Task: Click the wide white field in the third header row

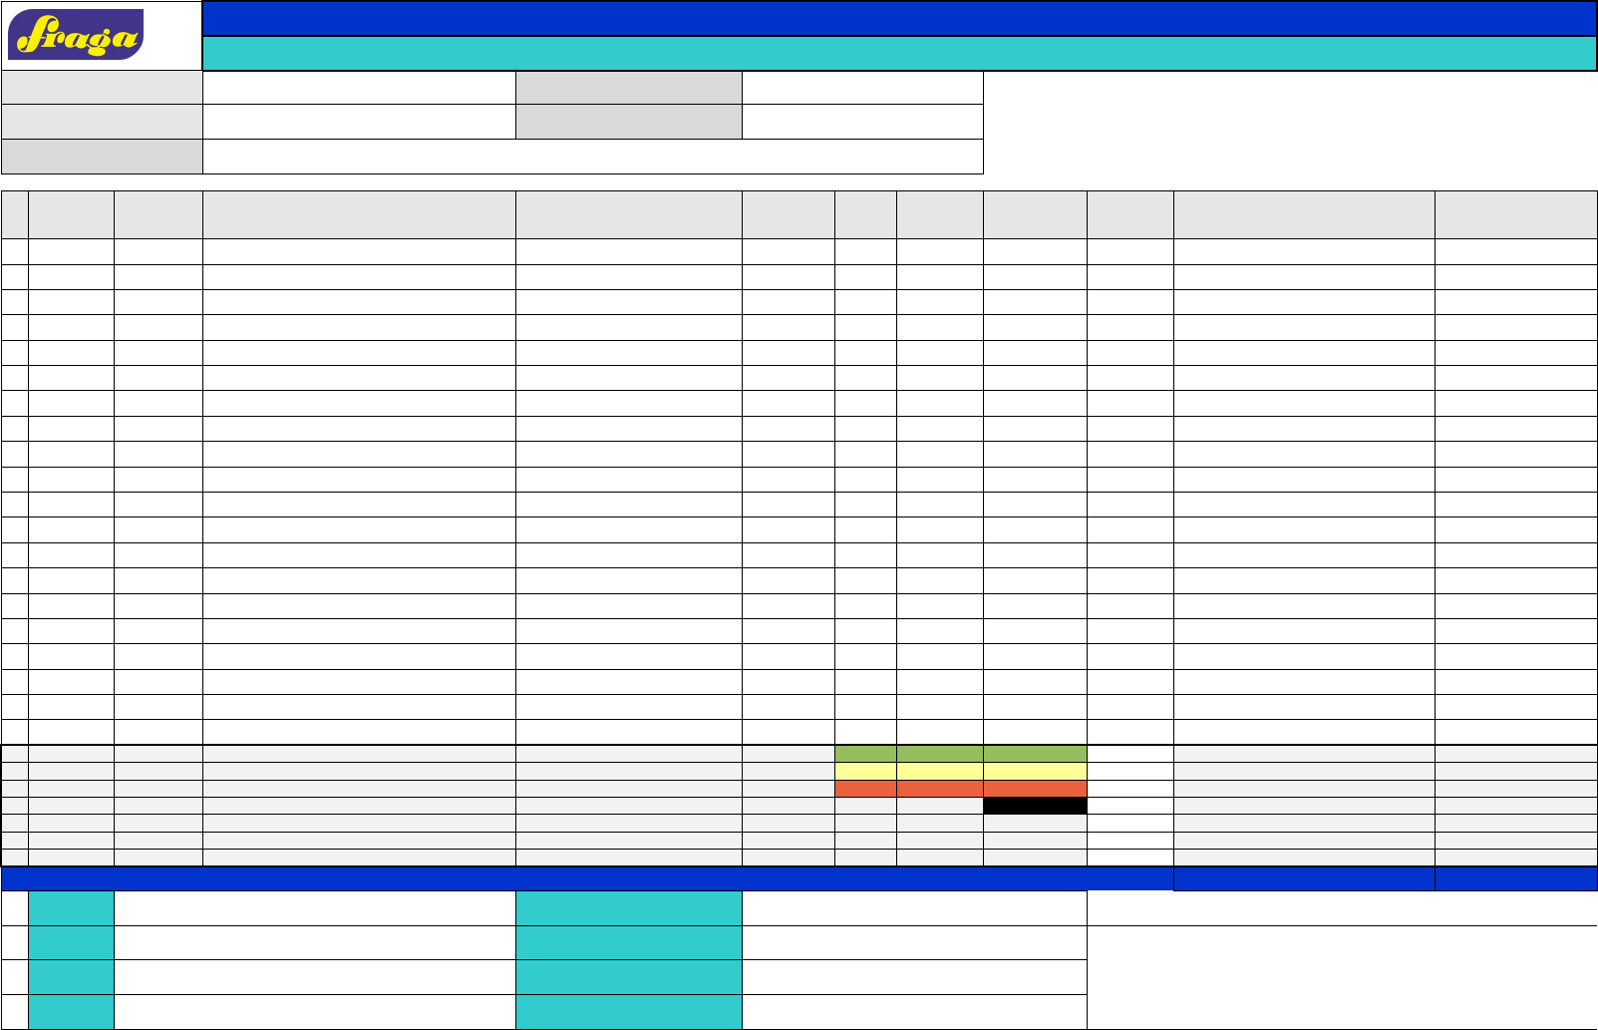Action: pyautogui.click(x=592, y=157)
